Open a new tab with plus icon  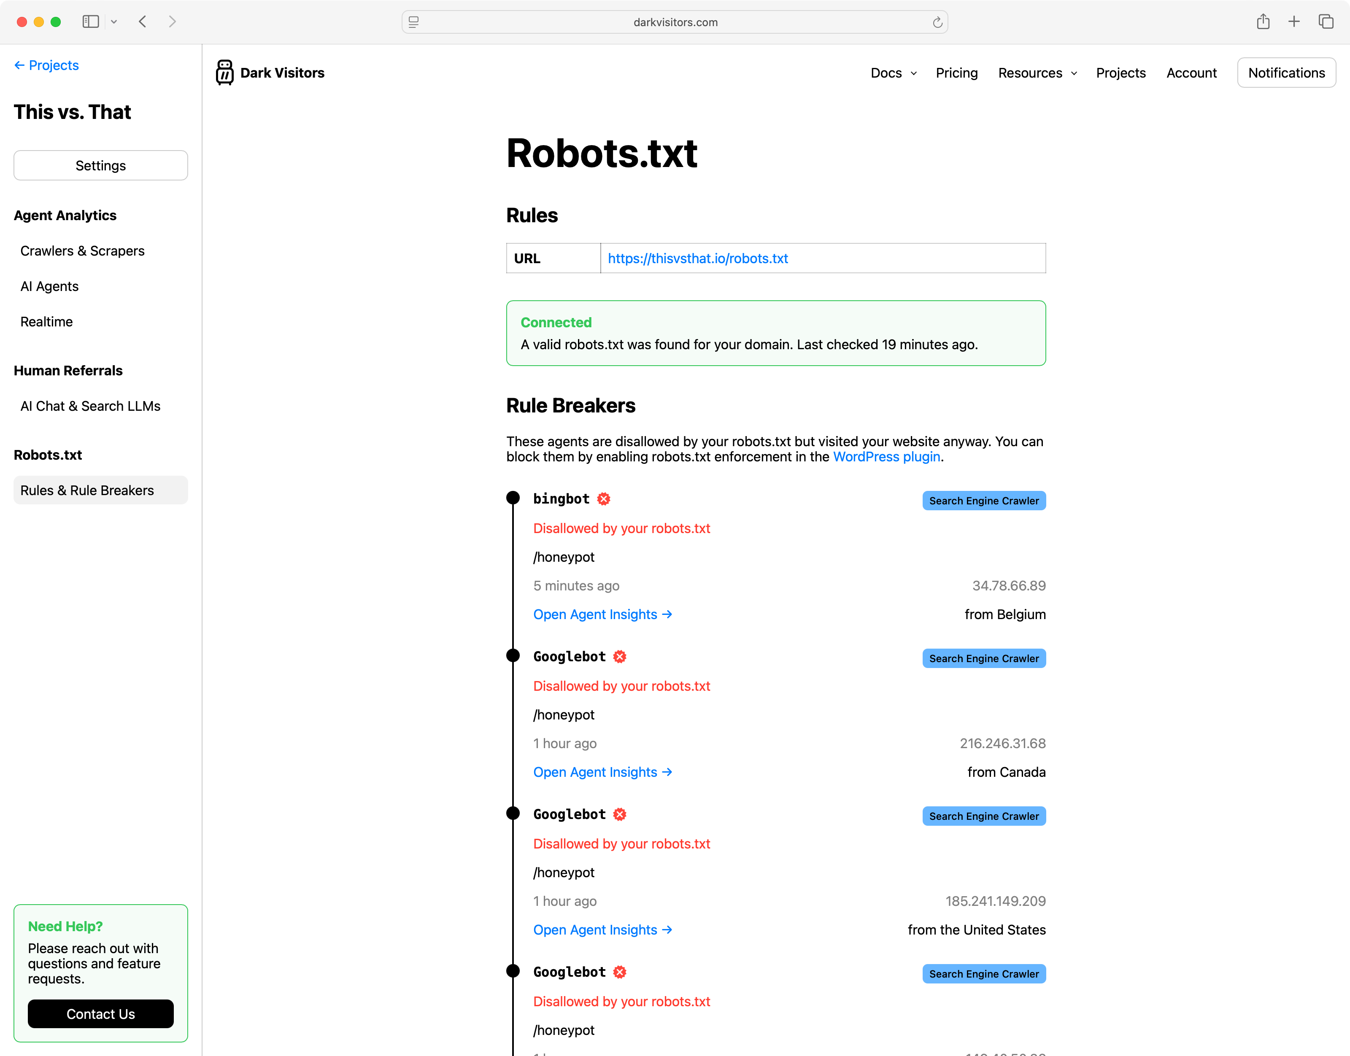coord(1294,22)
